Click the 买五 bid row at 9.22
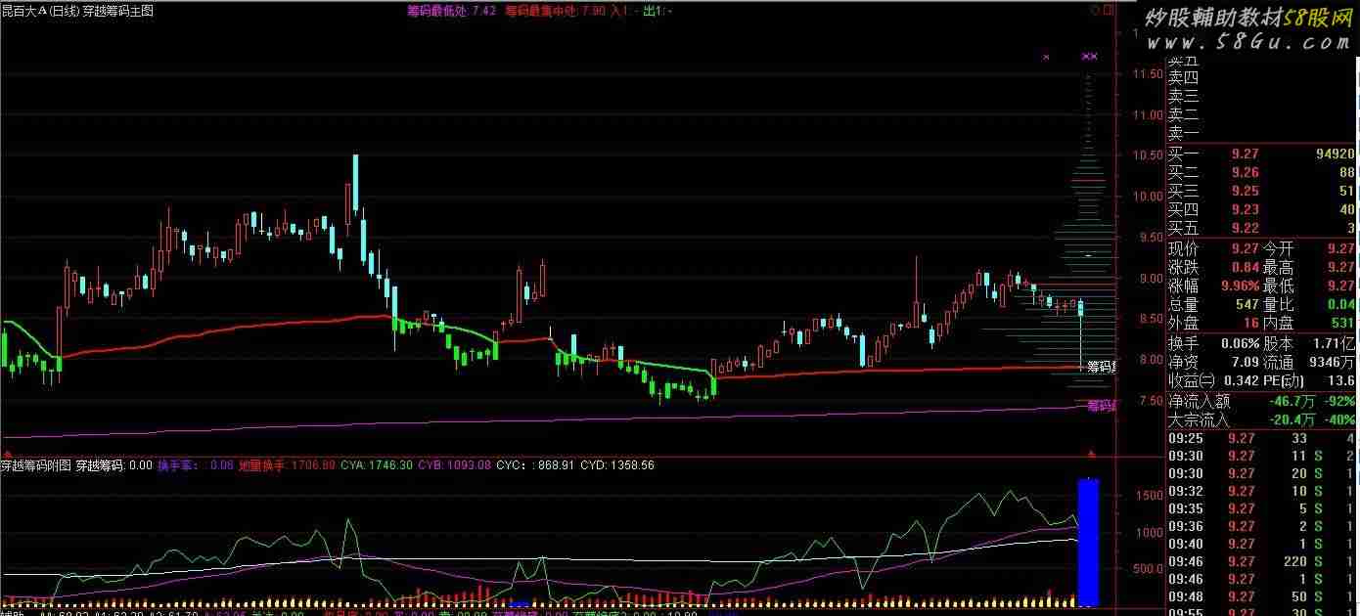Viewport: 1360px width, 616px height. [x=1260, y=228]
